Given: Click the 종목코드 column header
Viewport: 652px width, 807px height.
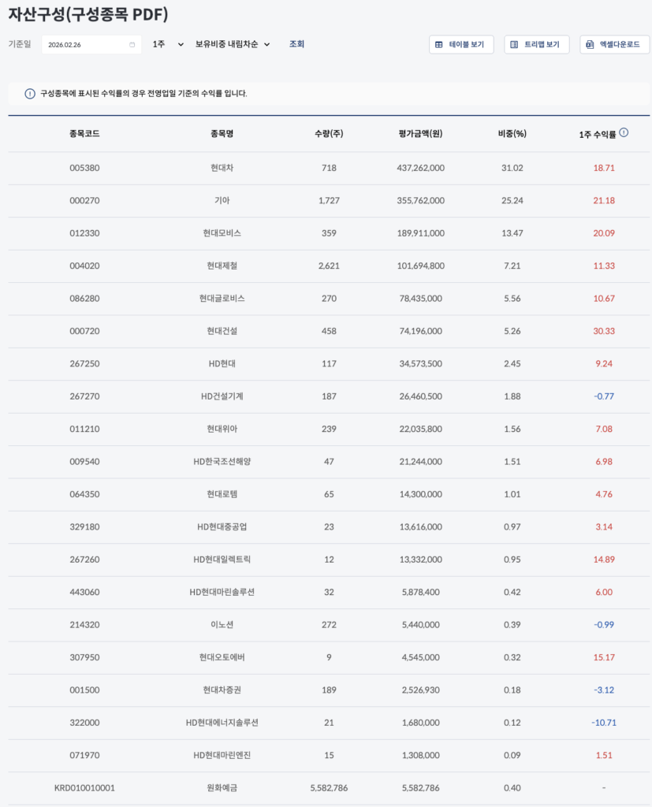Looking at the screenshot, I should (84, 134).
